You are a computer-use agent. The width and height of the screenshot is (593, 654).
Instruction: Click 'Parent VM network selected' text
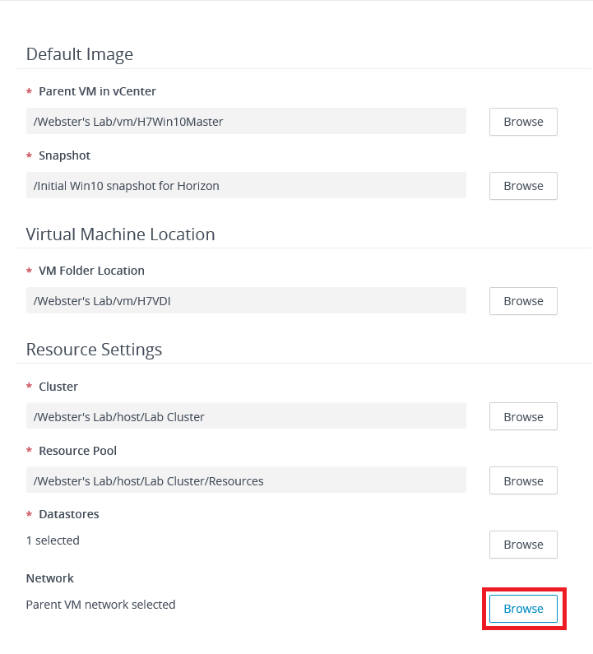click(x=100, y=605)
